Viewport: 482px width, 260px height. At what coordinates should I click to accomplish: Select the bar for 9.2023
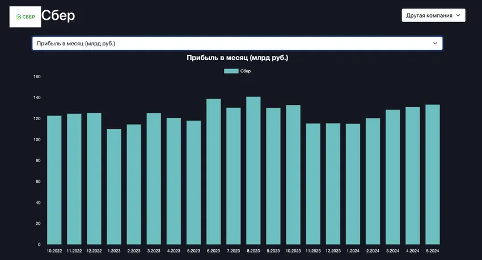coord(273,176)
